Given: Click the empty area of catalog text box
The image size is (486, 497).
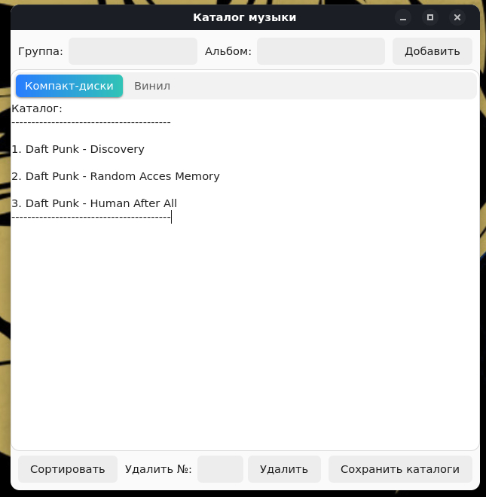Looking at the screenshot, I should coord(245,336).
